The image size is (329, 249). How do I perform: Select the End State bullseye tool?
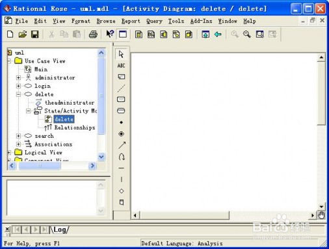[x=121, y=134]
